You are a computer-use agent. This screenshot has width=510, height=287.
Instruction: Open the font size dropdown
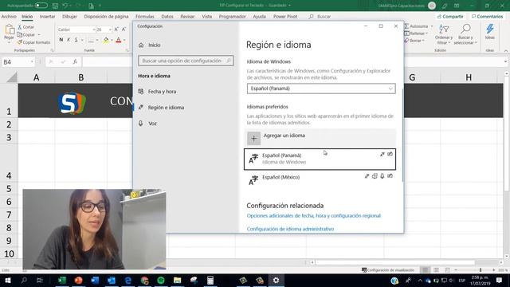click(x=110, y=29)
